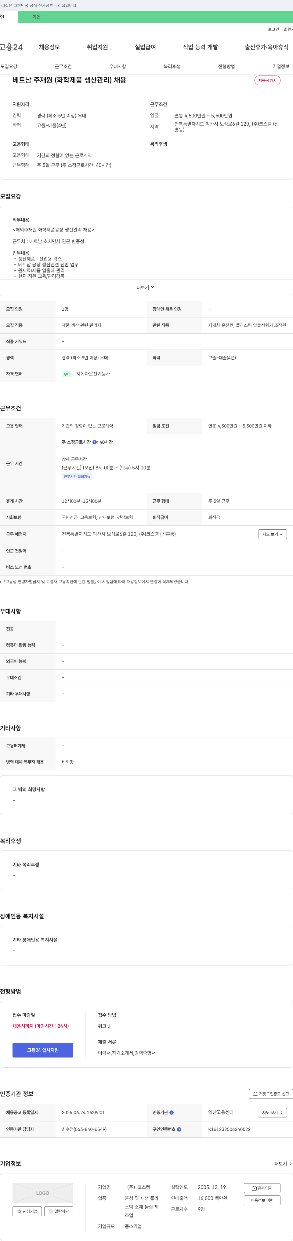
Task: Click the 국민연금, 고용보험, 산재보험, 건강보험 text
Action: click(97, 517)
